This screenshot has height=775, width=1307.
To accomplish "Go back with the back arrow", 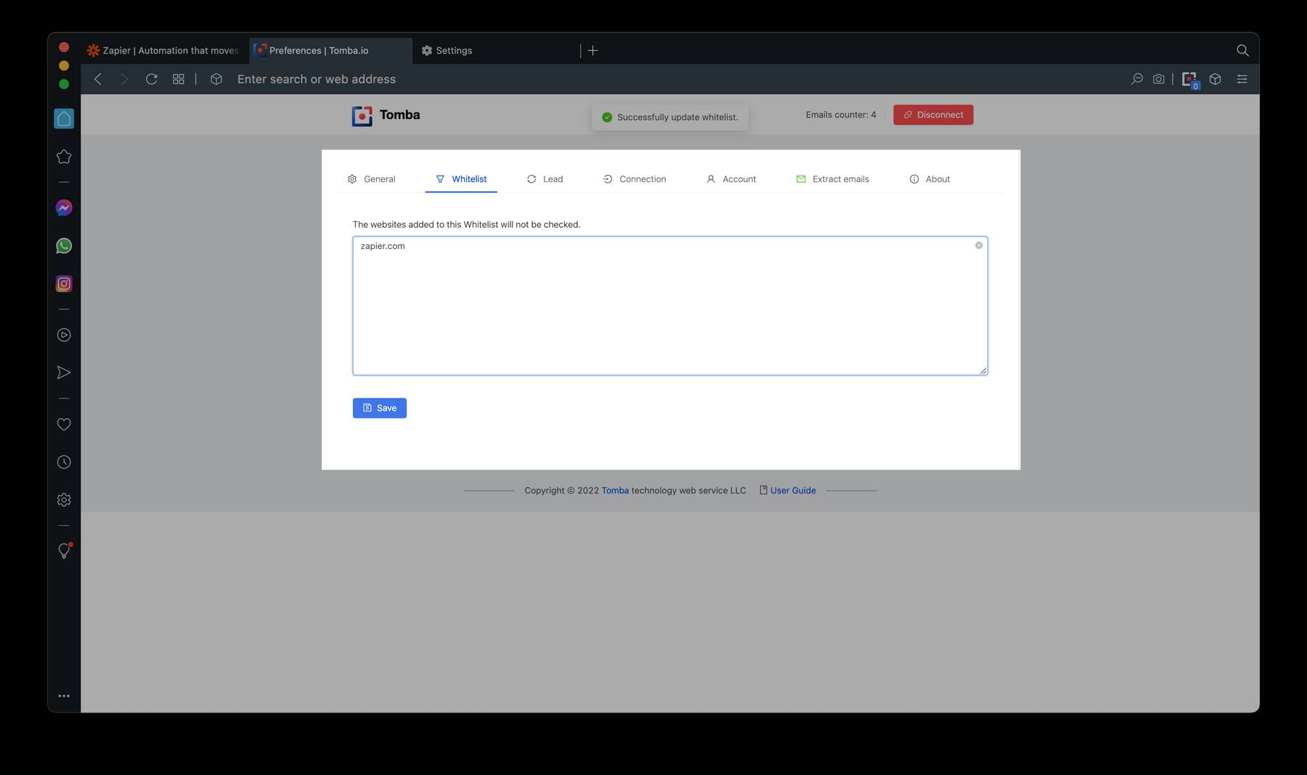I will 98,79.
